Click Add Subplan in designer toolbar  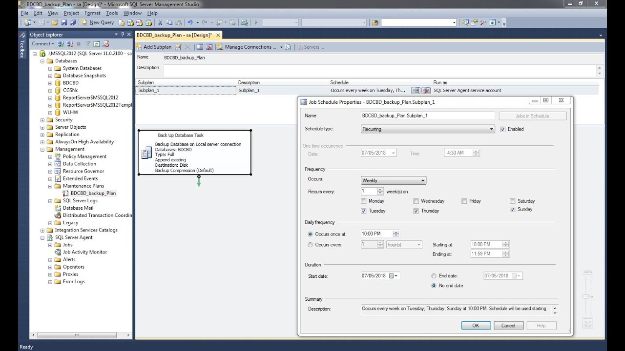[x=154, y=47]
